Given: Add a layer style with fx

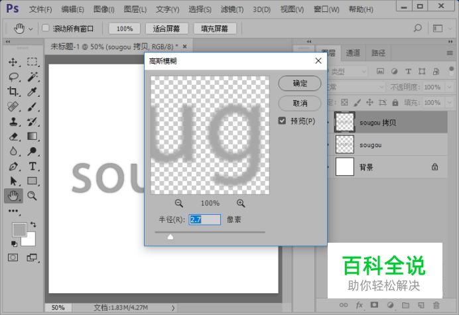Looking at the screenshot, I should 359,305.
